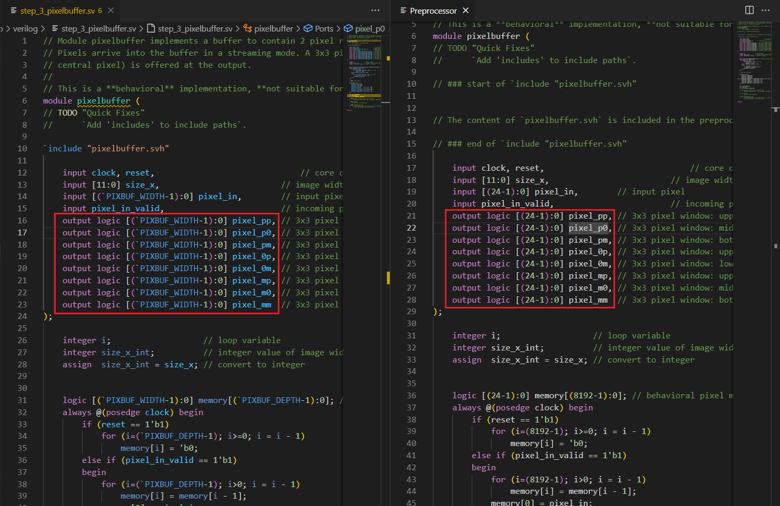
Task: Click the file icon on the Preprocessor tab
Action: point(403,11)
